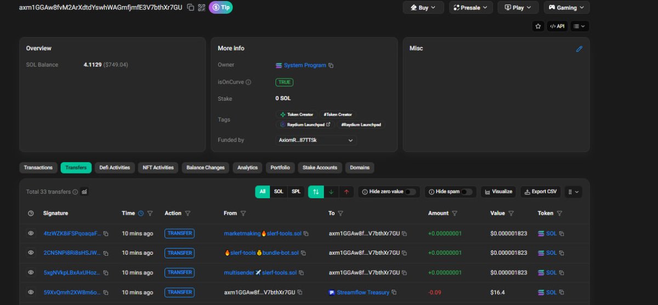
Task: Show the isOnCurve info icon
Action: click(248, 82)
